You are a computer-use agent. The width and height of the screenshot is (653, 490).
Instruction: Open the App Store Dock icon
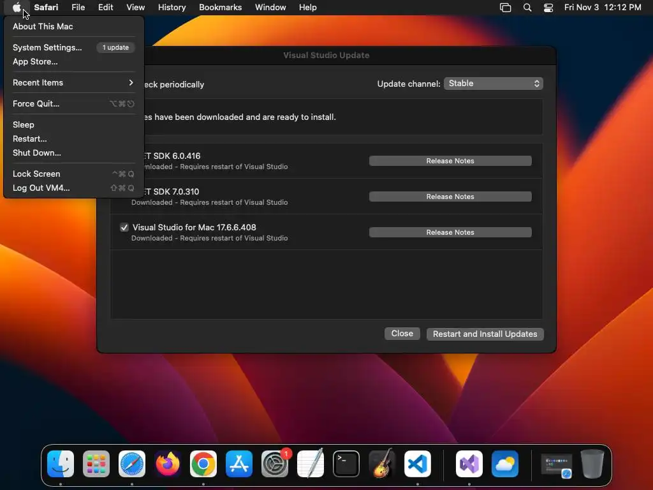pyautogui.click(x=239, y=463)
